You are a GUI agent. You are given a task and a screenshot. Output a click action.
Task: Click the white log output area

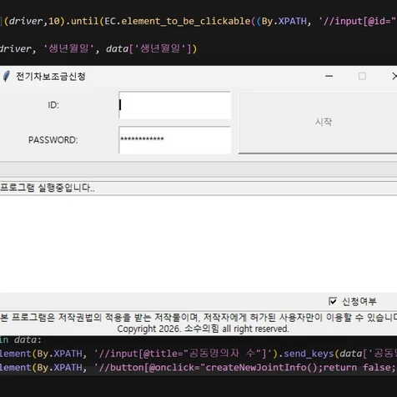tap(198, 244)
